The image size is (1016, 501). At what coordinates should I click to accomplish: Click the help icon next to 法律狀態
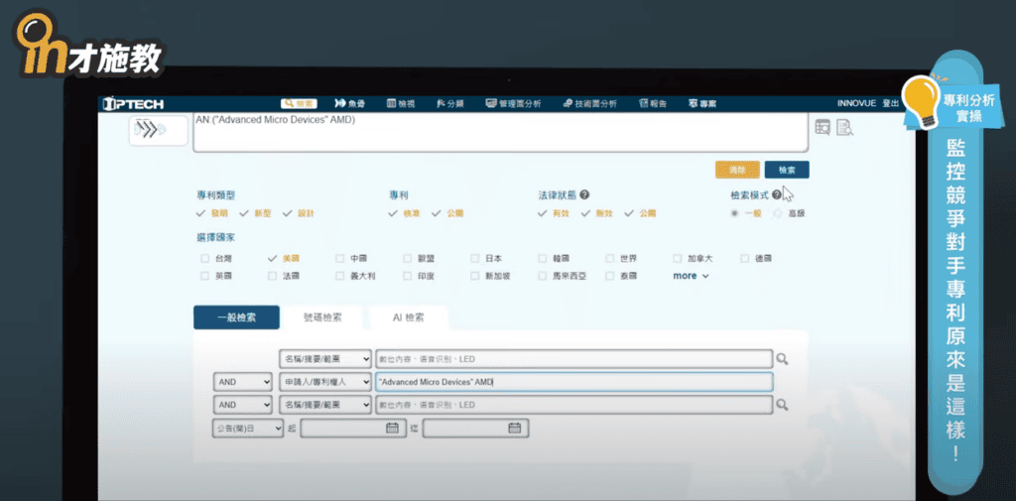coord(585,195)
